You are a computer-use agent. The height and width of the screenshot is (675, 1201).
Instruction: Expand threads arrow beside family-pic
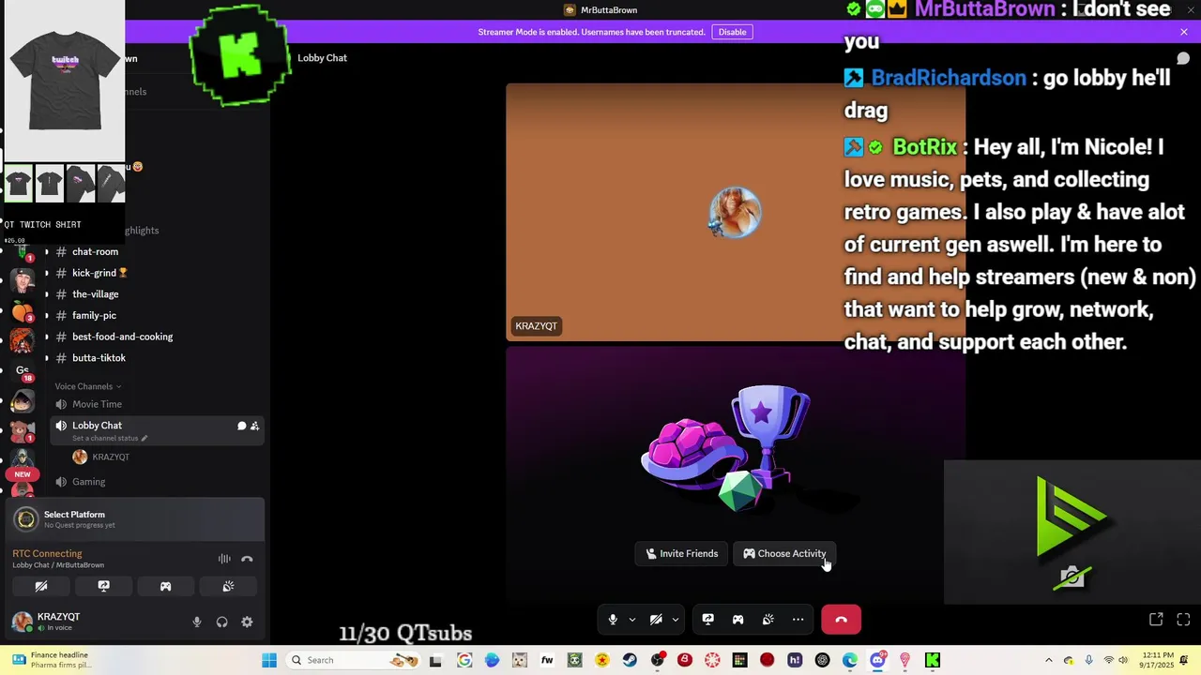point(46,315)
